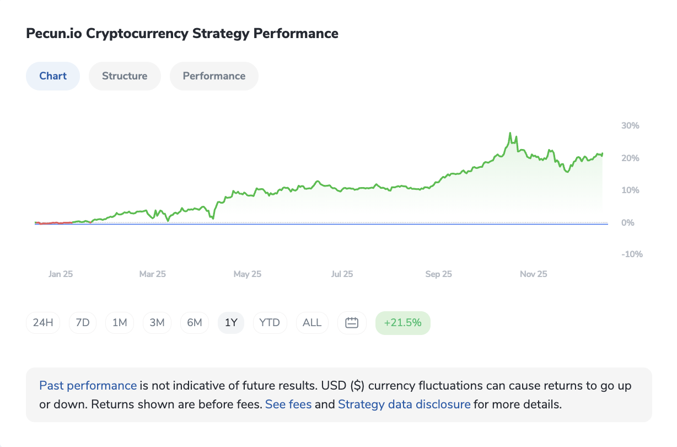
Task: Follow the See fees link
Action: [288, 404]
